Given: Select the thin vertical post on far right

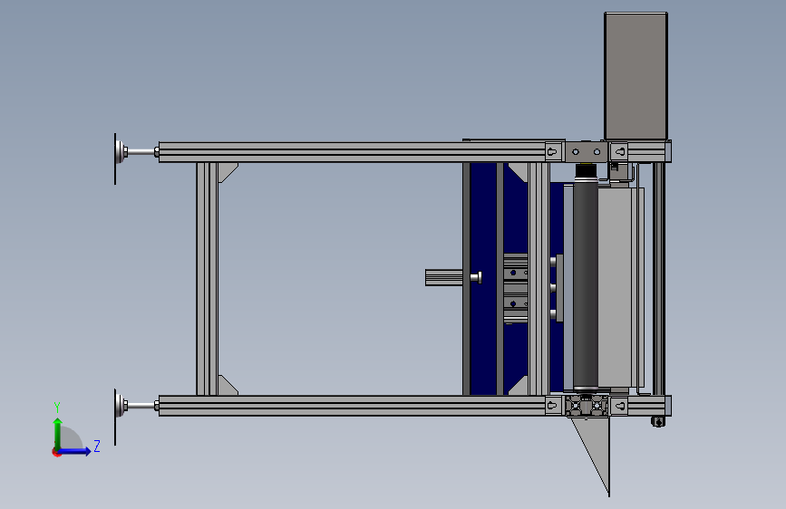Looking at the screenshot, I should click(x=659, y=279).
